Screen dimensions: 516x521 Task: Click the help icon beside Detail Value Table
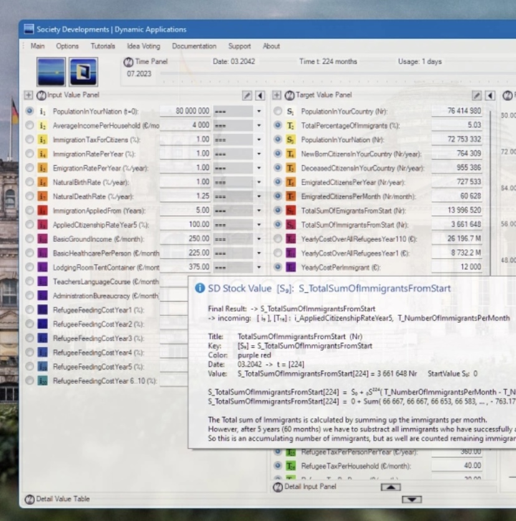coord(29,499)
